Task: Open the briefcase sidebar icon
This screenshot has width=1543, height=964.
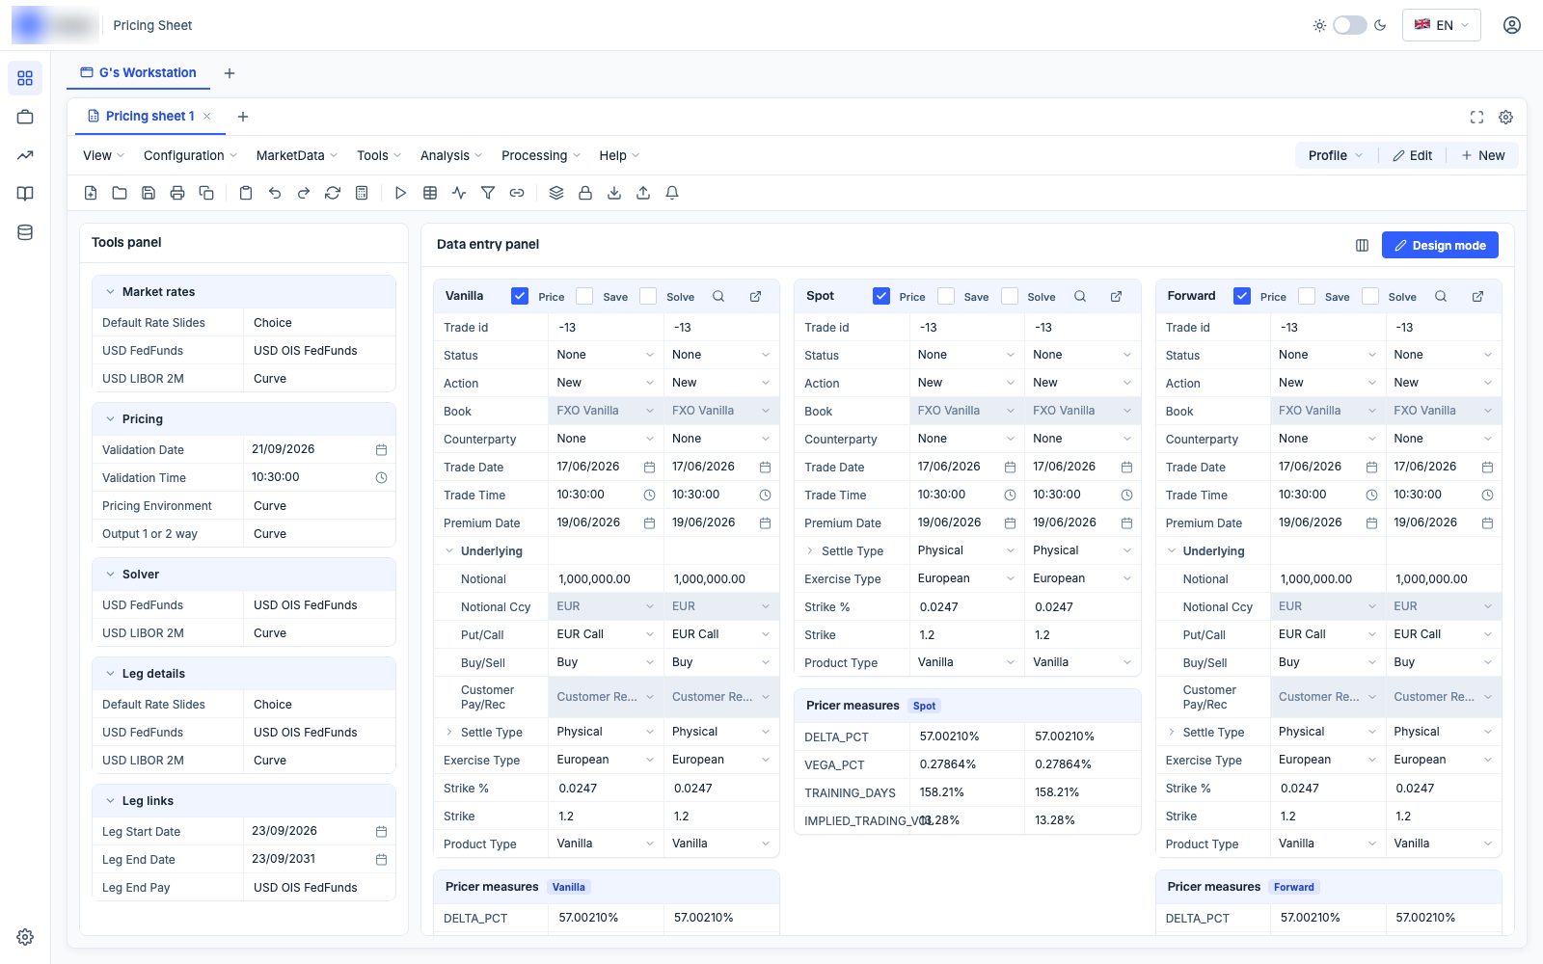Action: 25,117
